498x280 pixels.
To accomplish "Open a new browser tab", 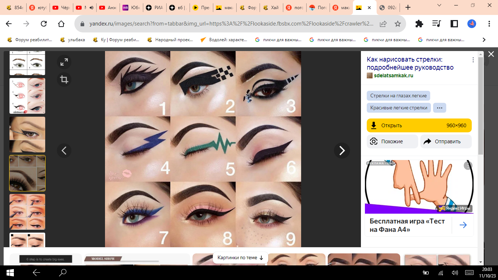I will tap(408, 7).
